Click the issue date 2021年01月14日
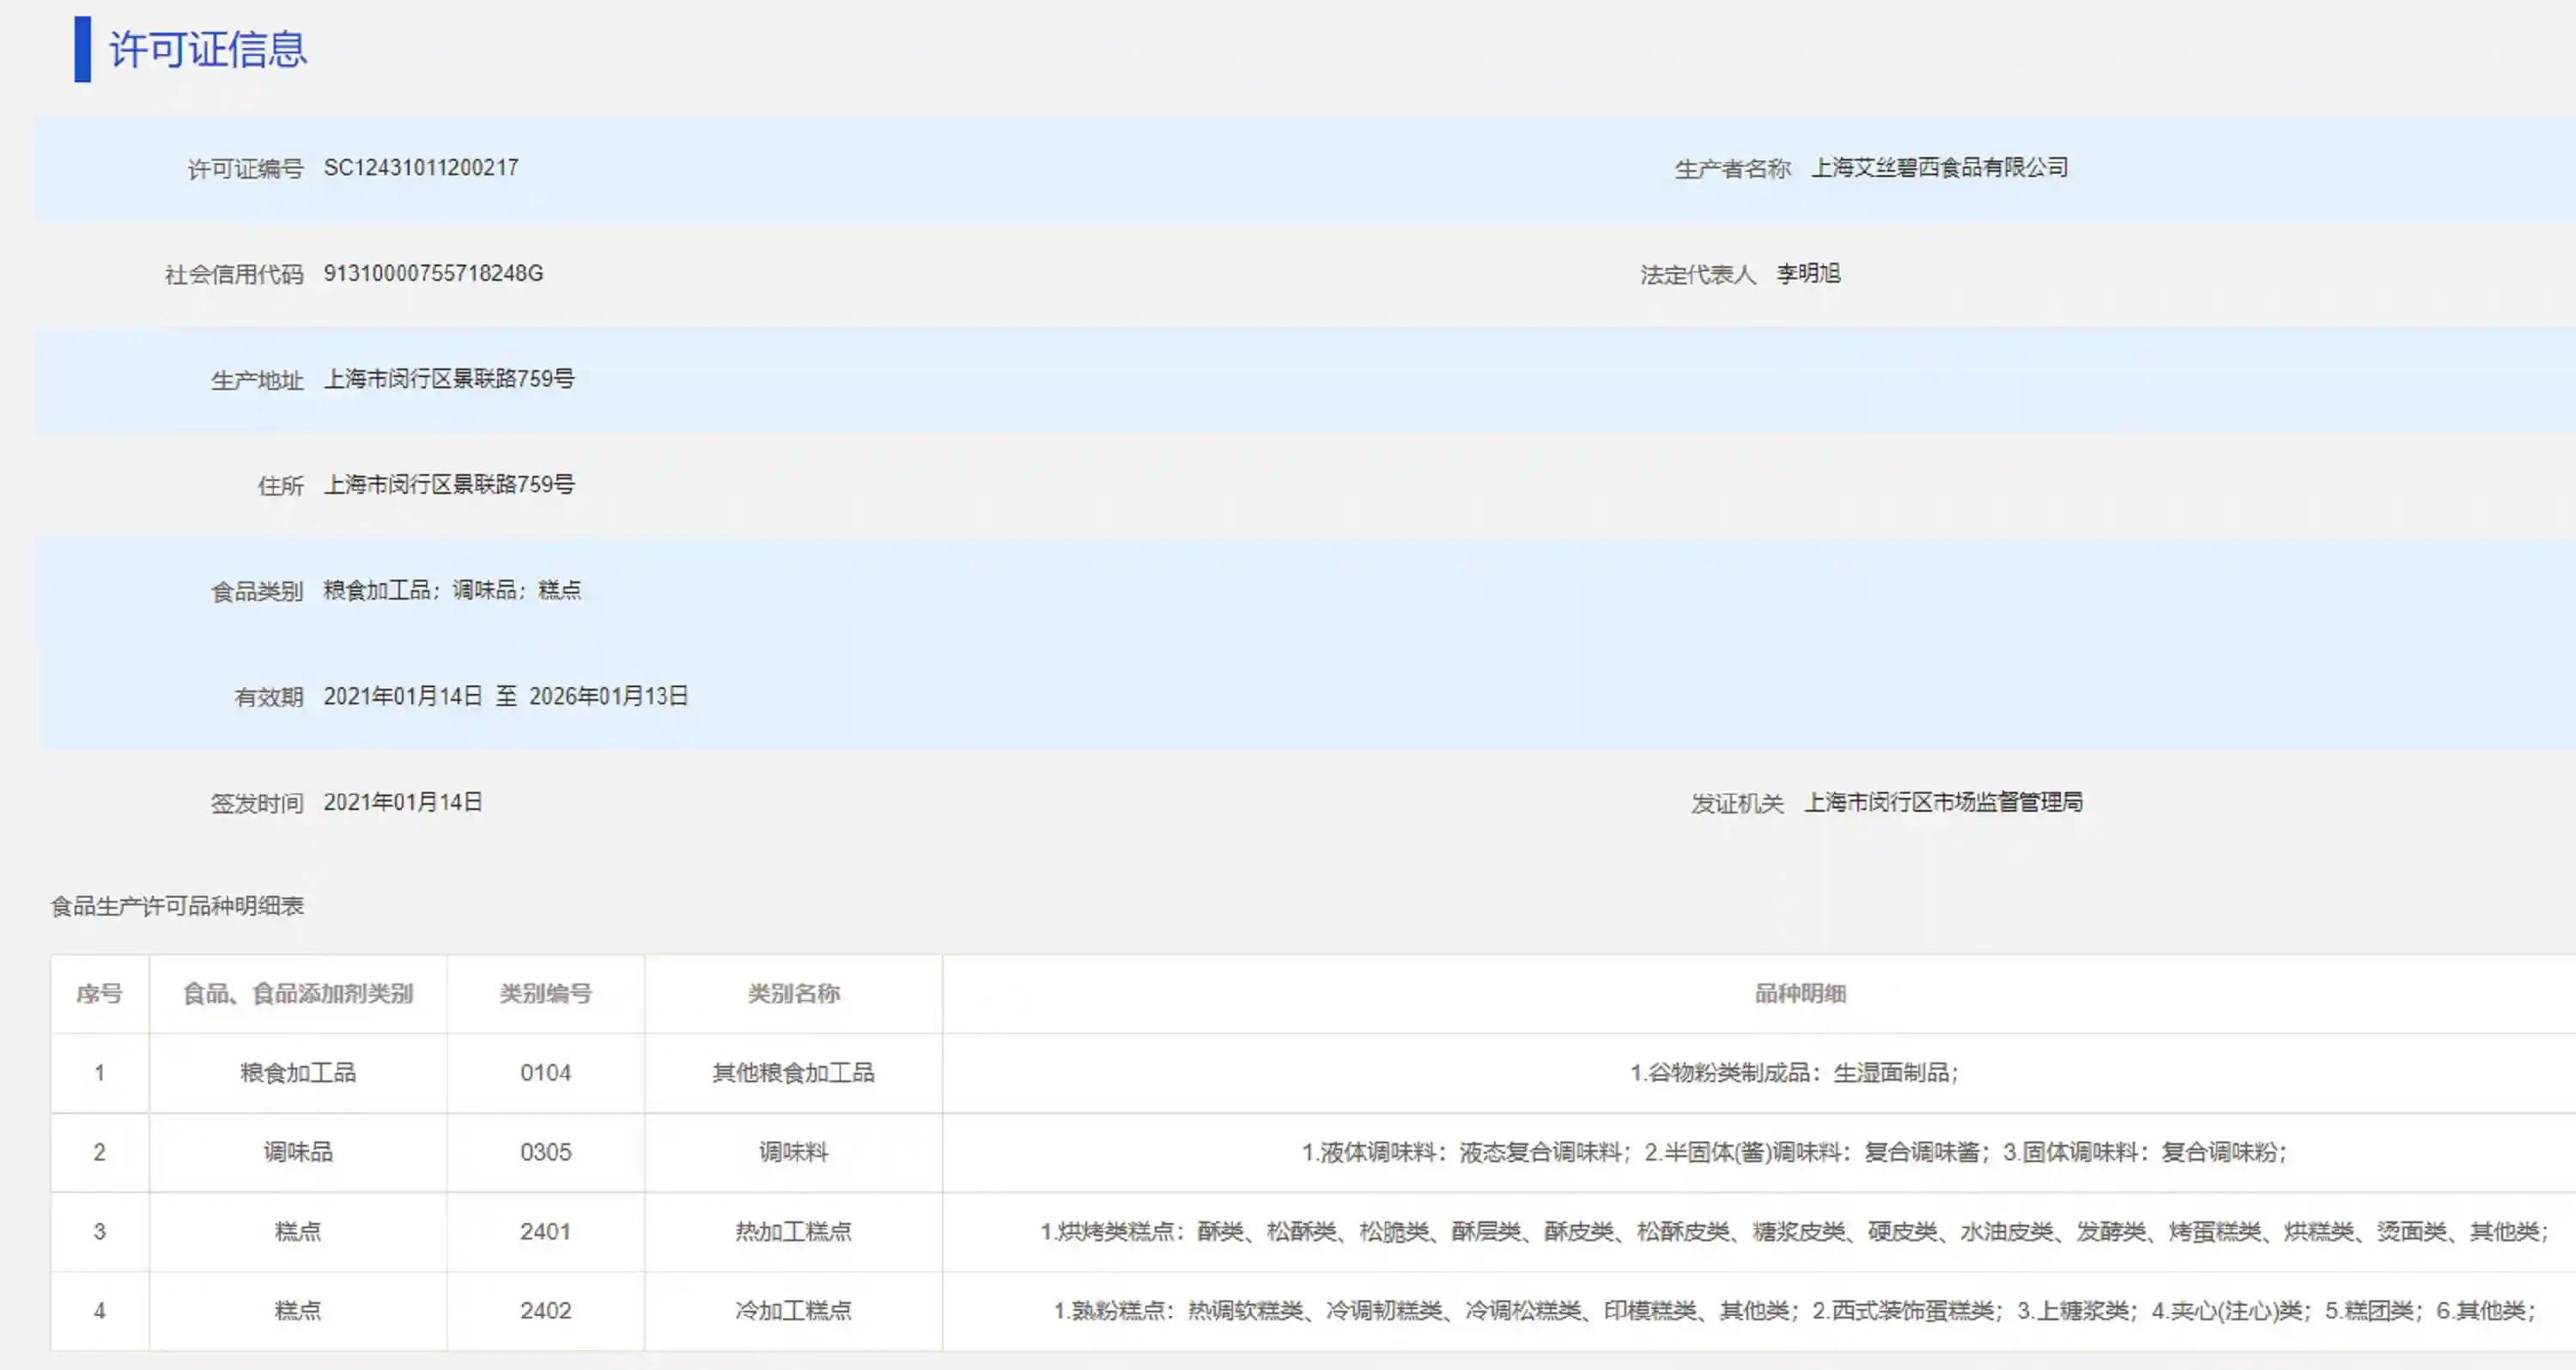Viewport: 2576px width, 1370px height. click(402, 802)
